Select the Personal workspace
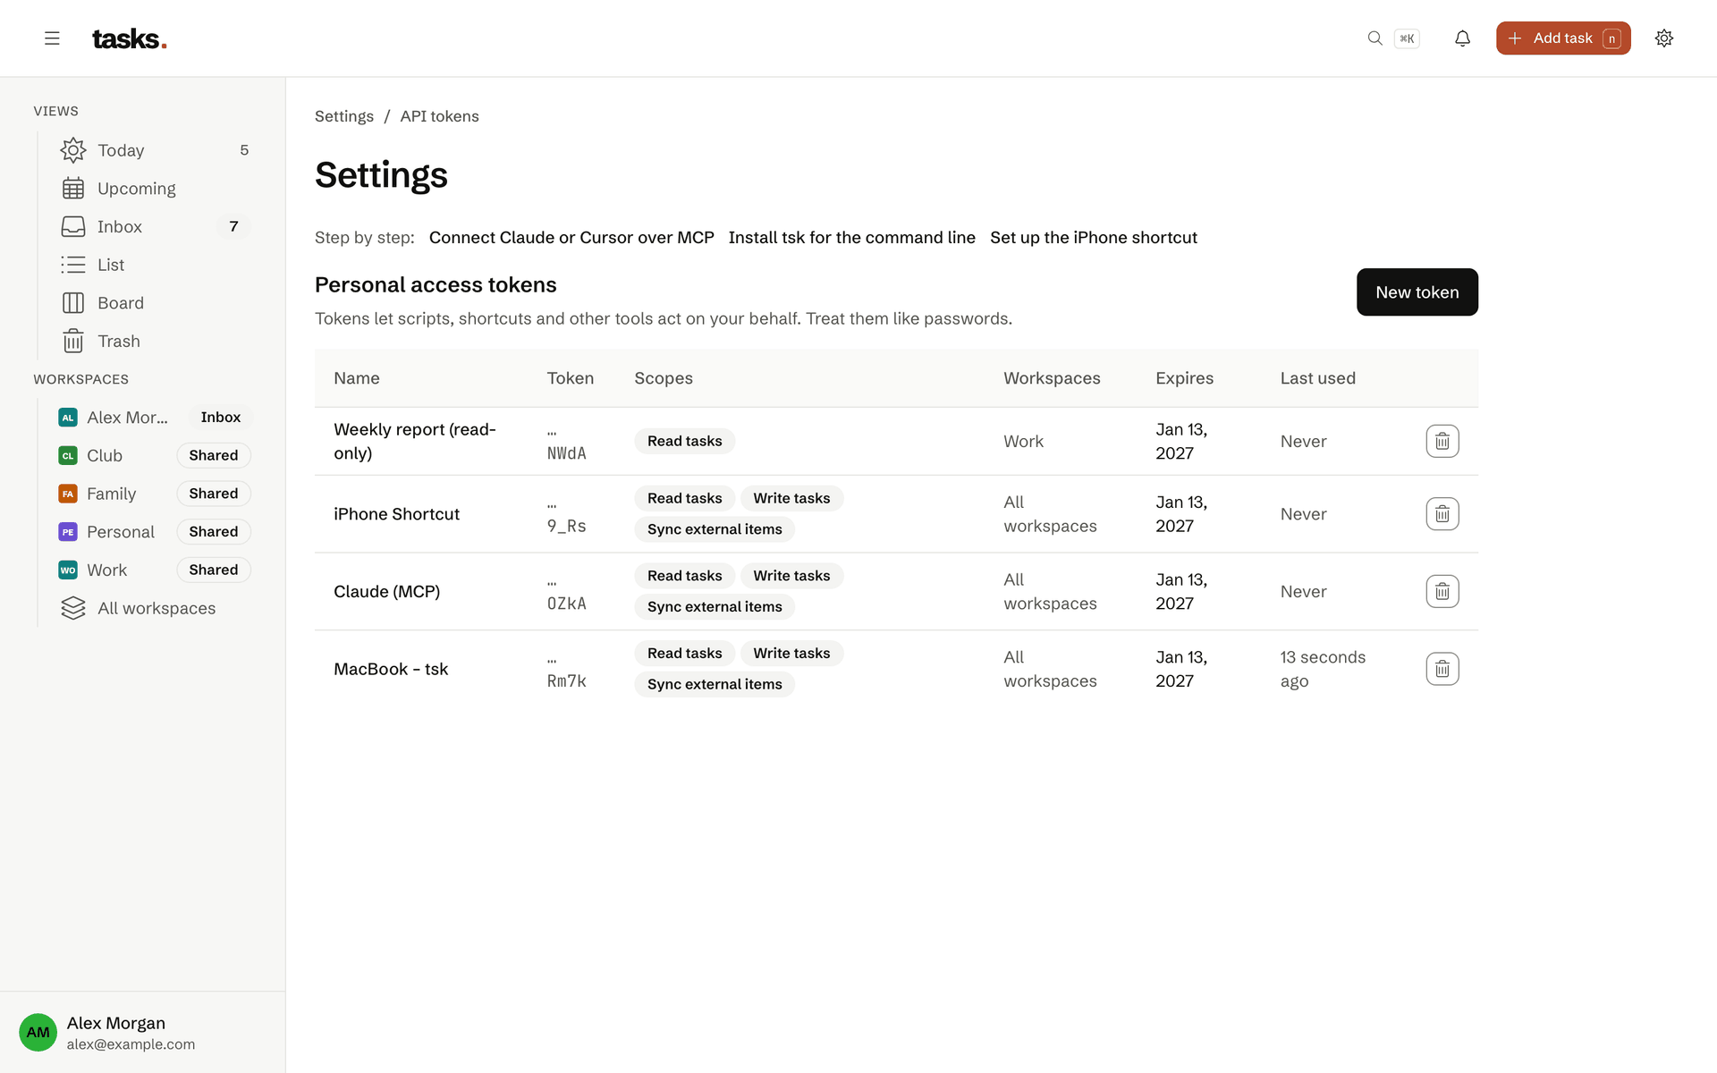Image resolution: width=1717 pixels, height=1073 pixels. point(156,532)
